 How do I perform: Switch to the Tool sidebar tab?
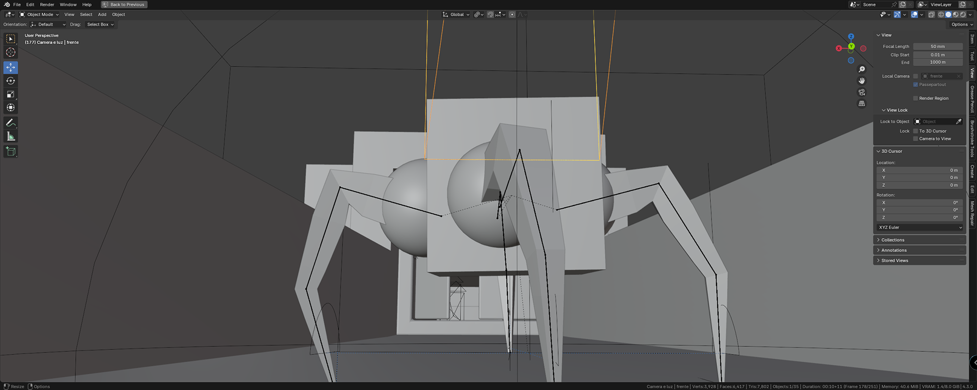pos(972,56)
